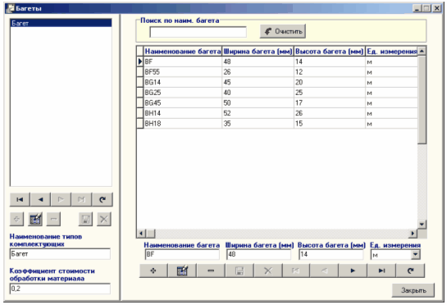Click the component type name field
Image resolution: width=447 pixels, height=305 pixels.
point(60,253)
